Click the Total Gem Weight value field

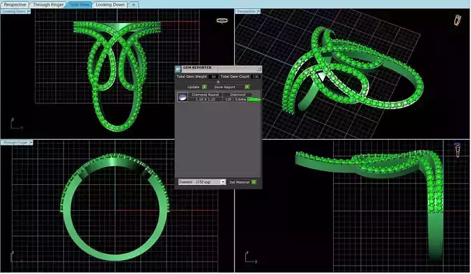[213, 76]
